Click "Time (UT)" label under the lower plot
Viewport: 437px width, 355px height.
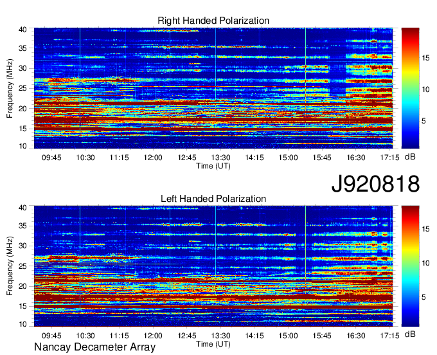coord(213,344)
